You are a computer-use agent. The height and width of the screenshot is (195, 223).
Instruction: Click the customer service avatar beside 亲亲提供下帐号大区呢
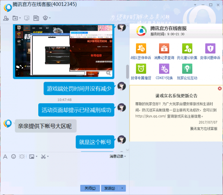coord(8,124)
